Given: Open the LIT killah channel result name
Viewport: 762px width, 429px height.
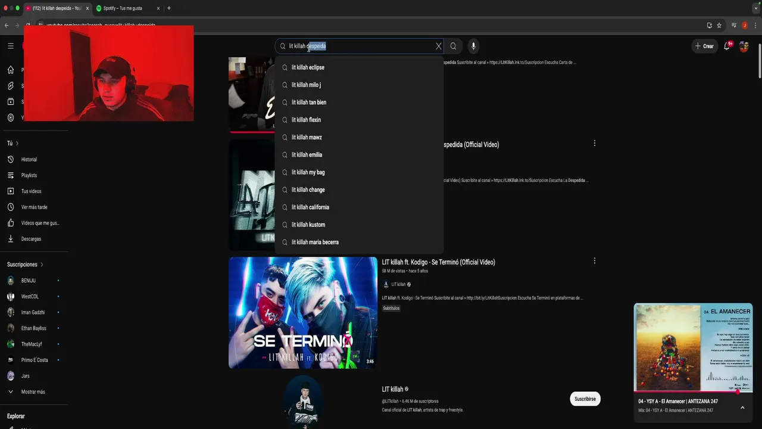Looking at the screenshot, I should (393, 389).
